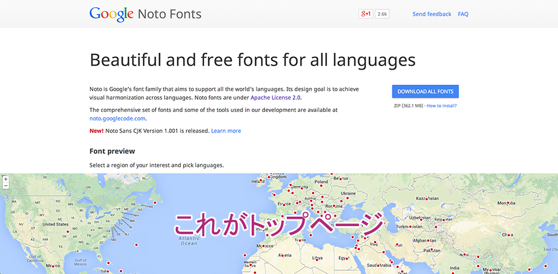The height and width of the screenshot is (274, 558).
Task: Click the Google +1 button
Action: [x=365, y=14]
